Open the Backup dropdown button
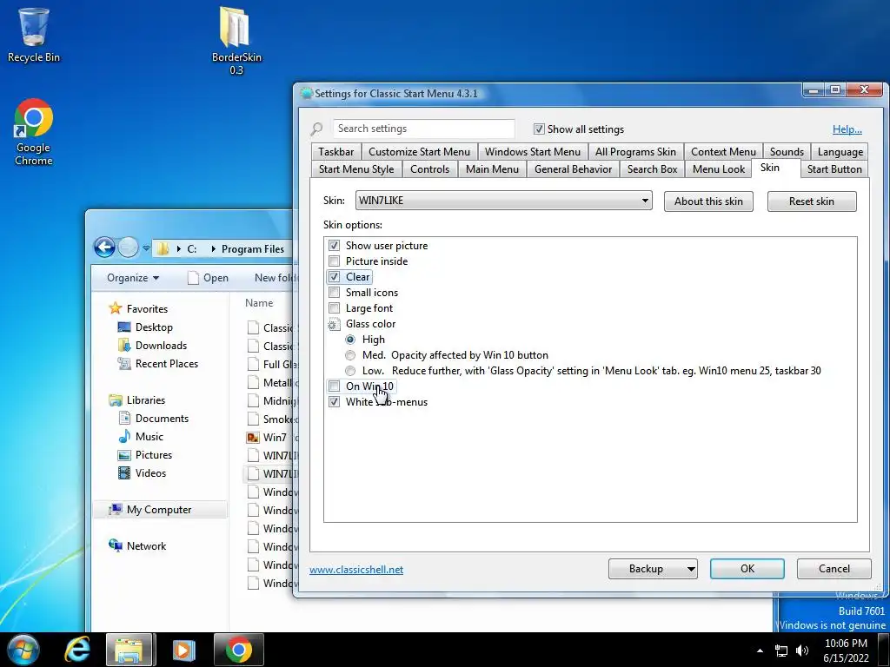Viewport: 890px width, 667px height. [653, 569]
